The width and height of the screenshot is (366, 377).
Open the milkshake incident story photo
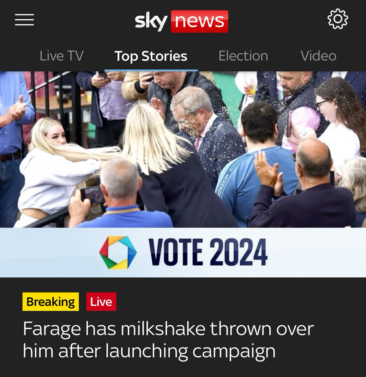pos(183,149)
